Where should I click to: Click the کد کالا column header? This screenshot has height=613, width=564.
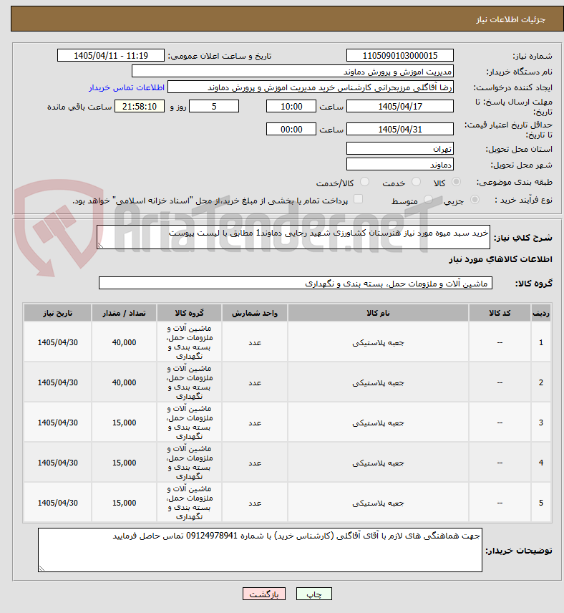[500, 313]
